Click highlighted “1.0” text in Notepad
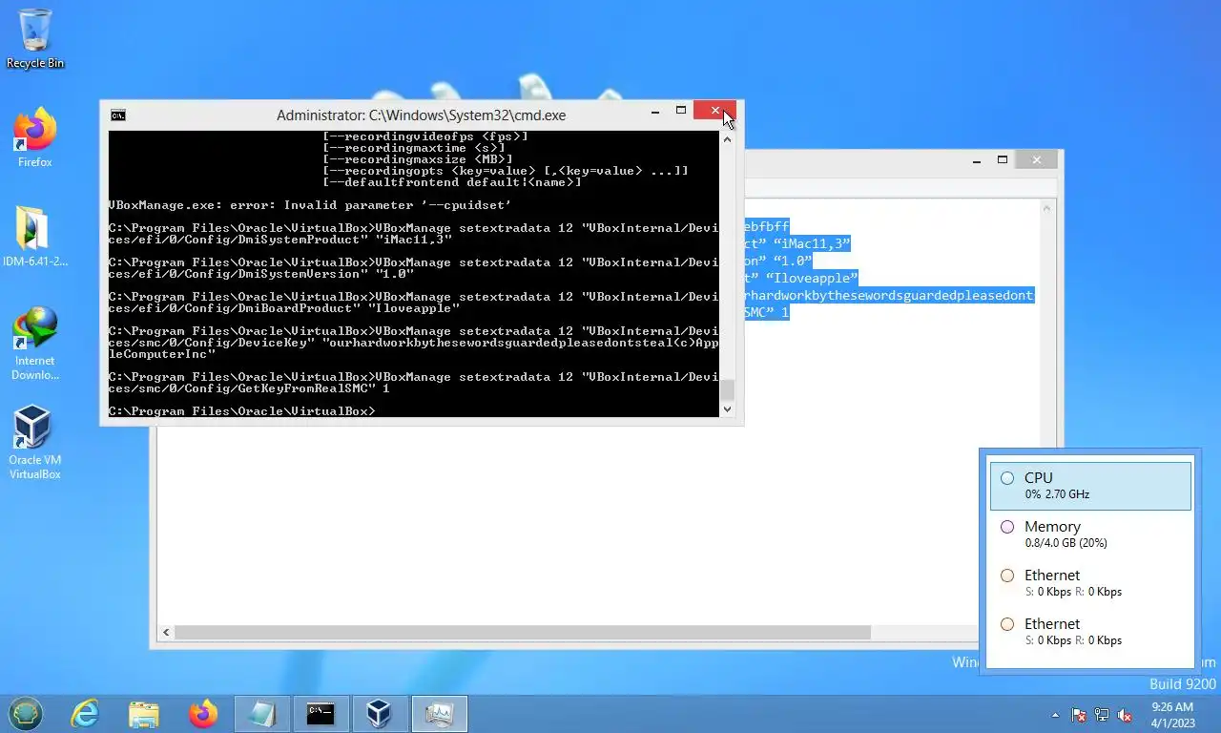The width and height of the screenshot is (1221, 733). pyautogui.click(x=791, y=261)
